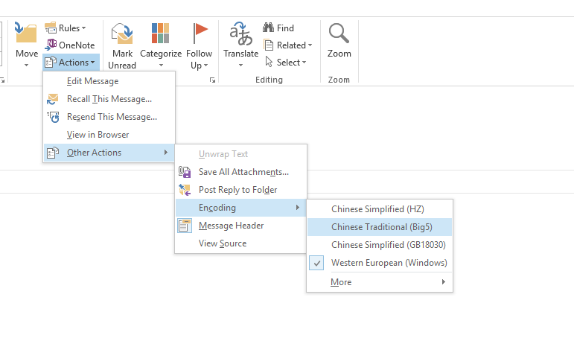Choose Edit Message from Actions menu
This screenshot has width=574, height=338.
[109, 81]
